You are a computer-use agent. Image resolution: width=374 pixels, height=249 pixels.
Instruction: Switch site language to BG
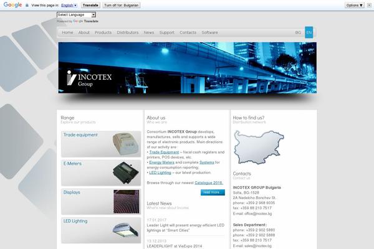298,32
